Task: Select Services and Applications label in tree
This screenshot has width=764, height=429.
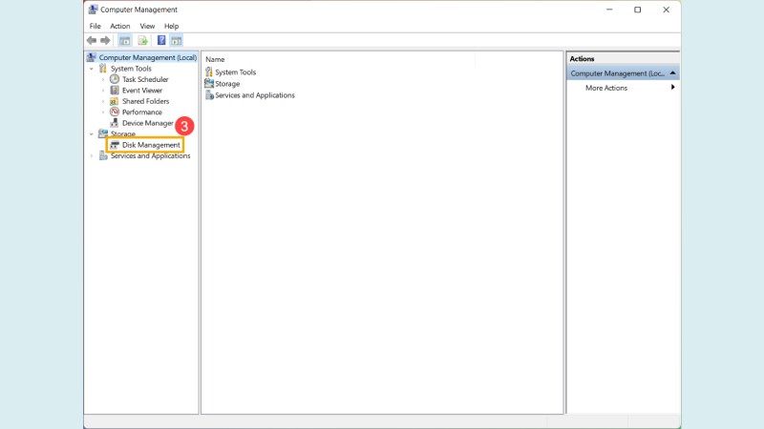Action: coord(151,156)
